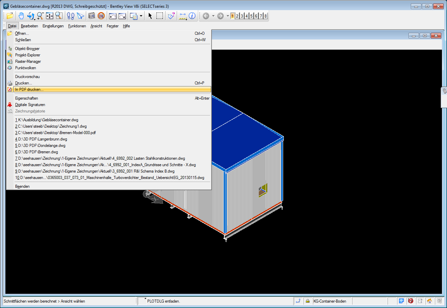The height and width of the screenshot is (308, 447).
Task: Select the Element Selection arrow tool
Action: pyautogui.click(x=150, y=16)
